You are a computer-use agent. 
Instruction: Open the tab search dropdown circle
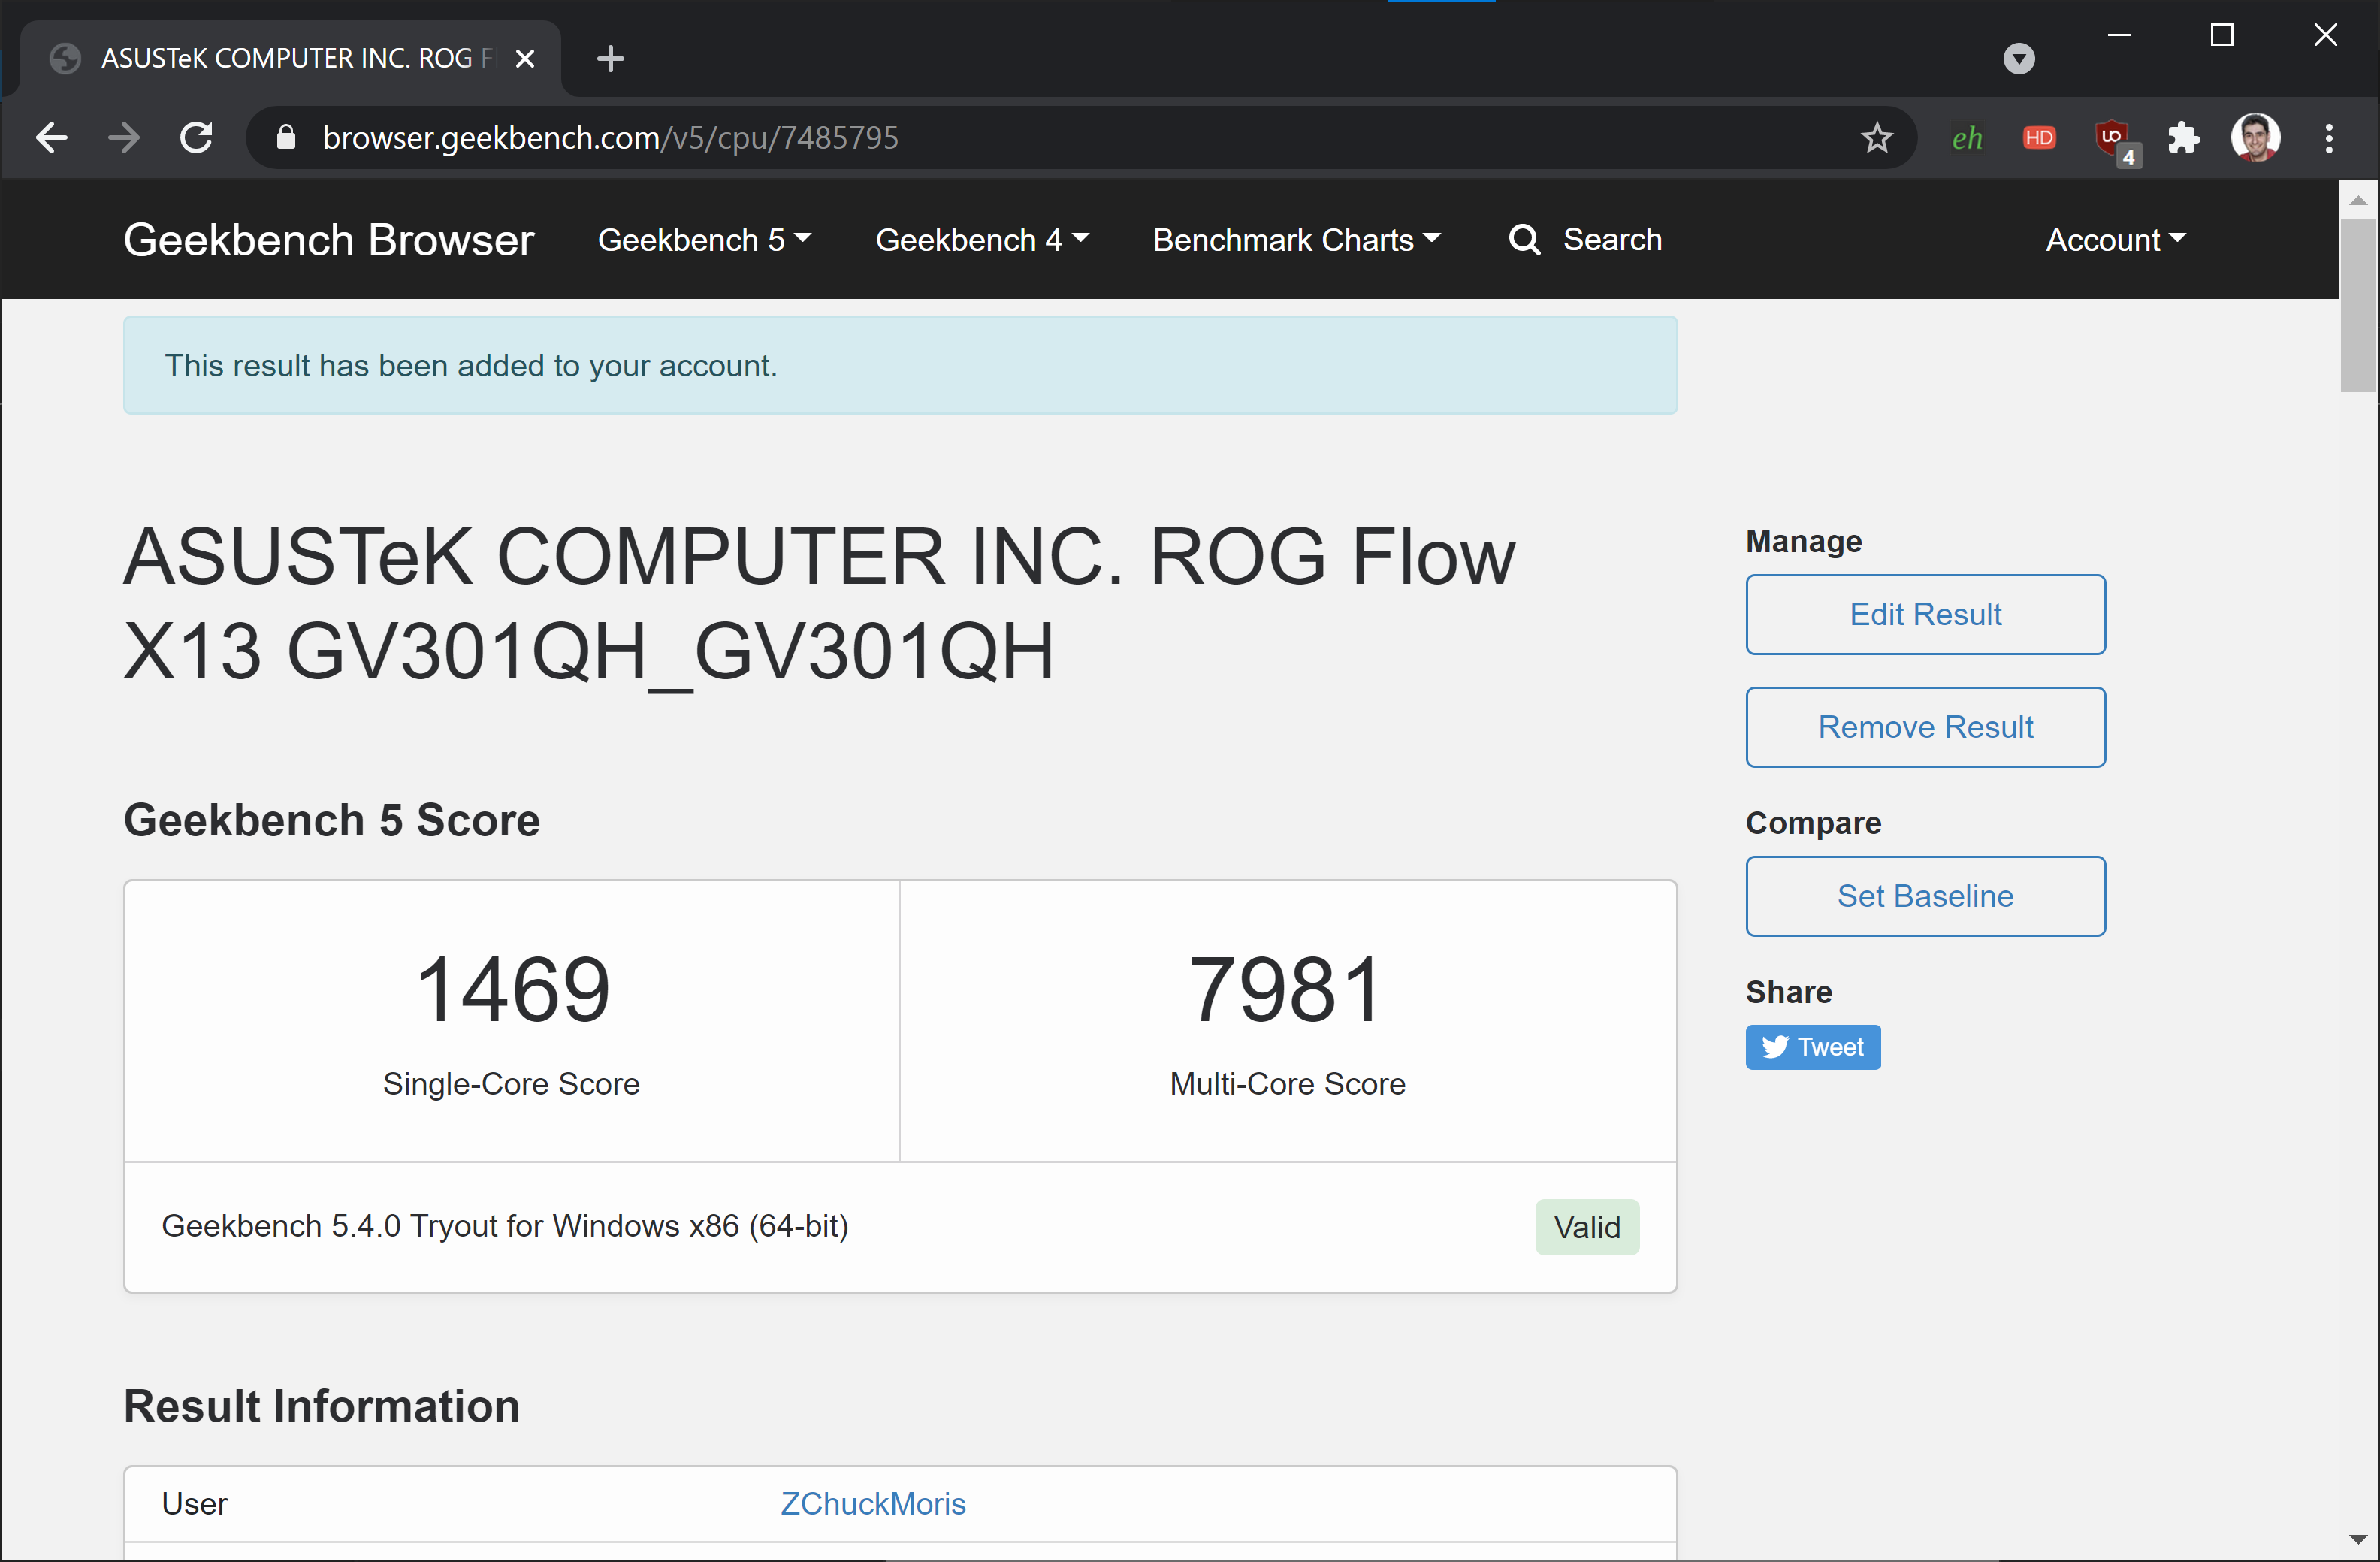(x=2019, y=59)
